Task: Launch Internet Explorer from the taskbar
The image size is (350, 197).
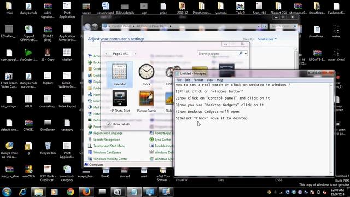Action: click(22, 192)
